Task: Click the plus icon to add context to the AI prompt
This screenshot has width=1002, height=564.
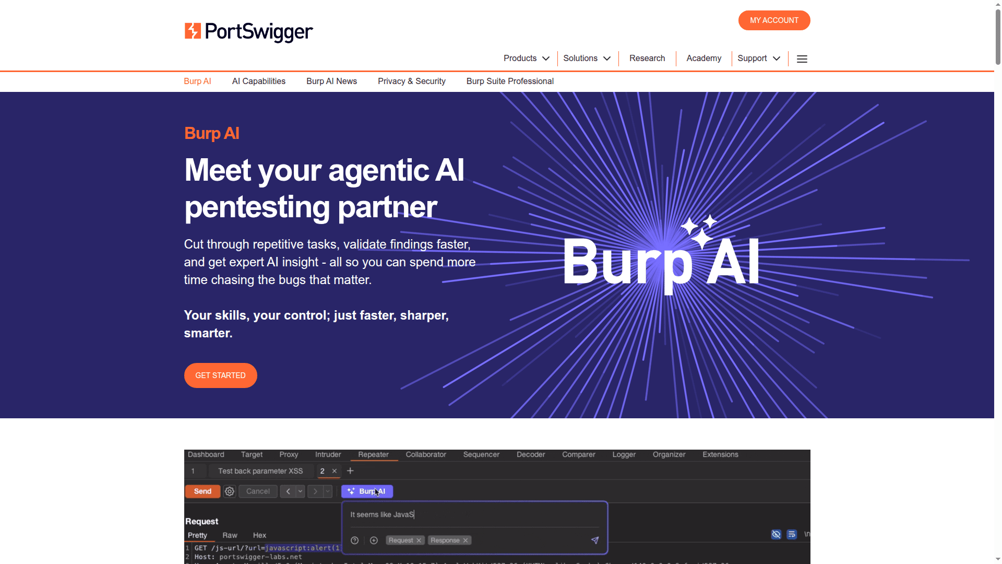Action: 374,540
